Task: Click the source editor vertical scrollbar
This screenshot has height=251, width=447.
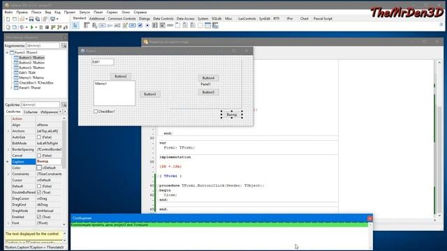Action: (439, 139)
